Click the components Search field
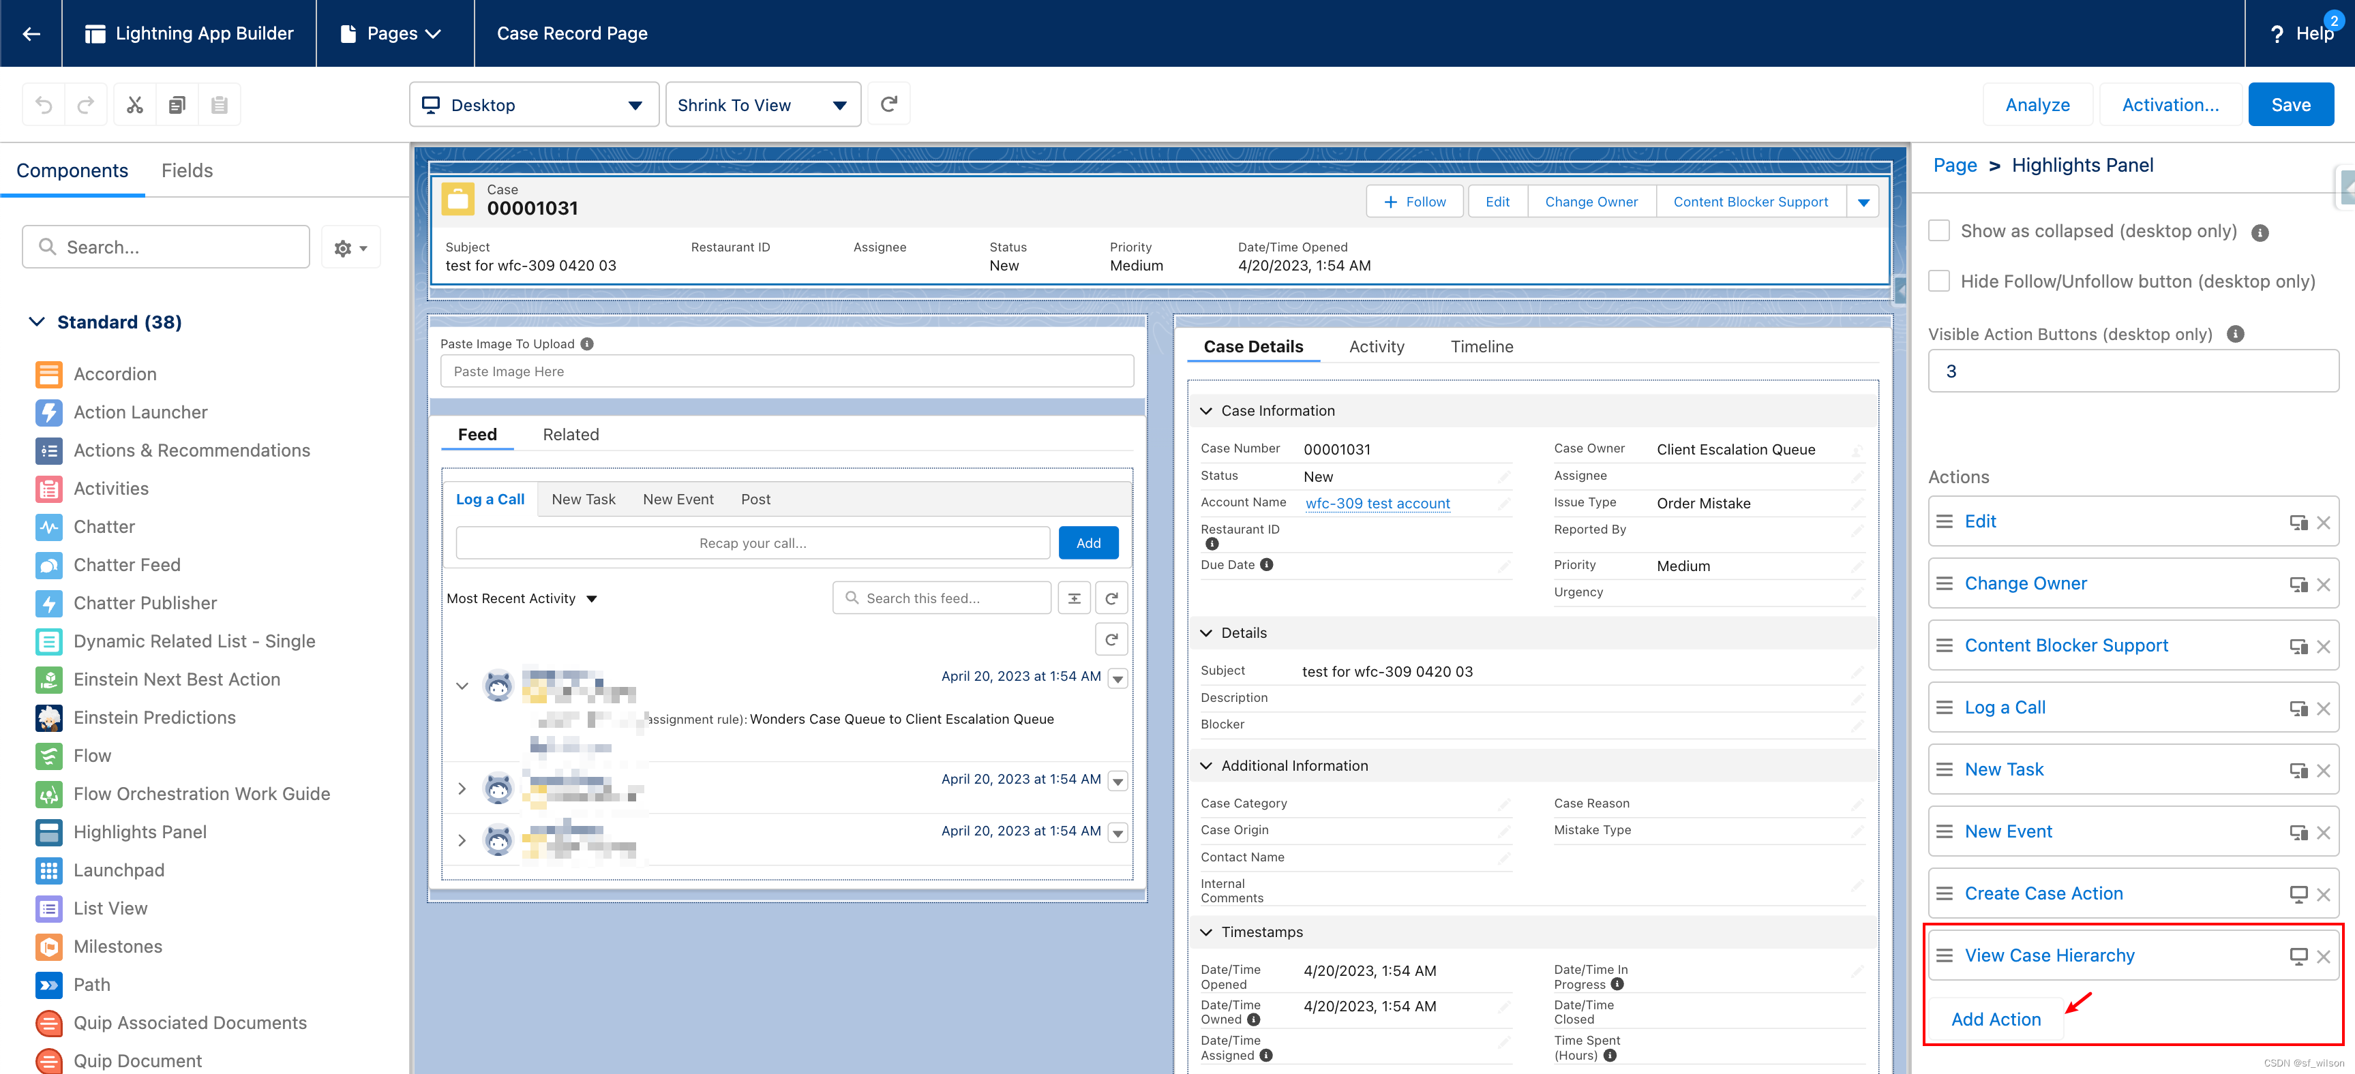2355x1074 pixels. (166, 247)
